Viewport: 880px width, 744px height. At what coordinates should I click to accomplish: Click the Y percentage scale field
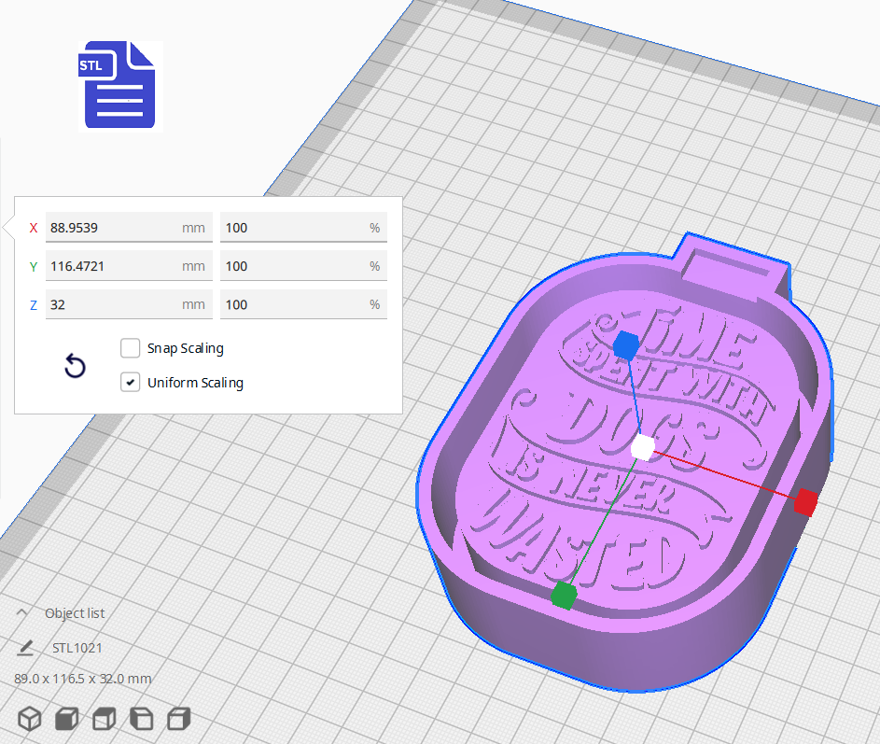point(302,265)
